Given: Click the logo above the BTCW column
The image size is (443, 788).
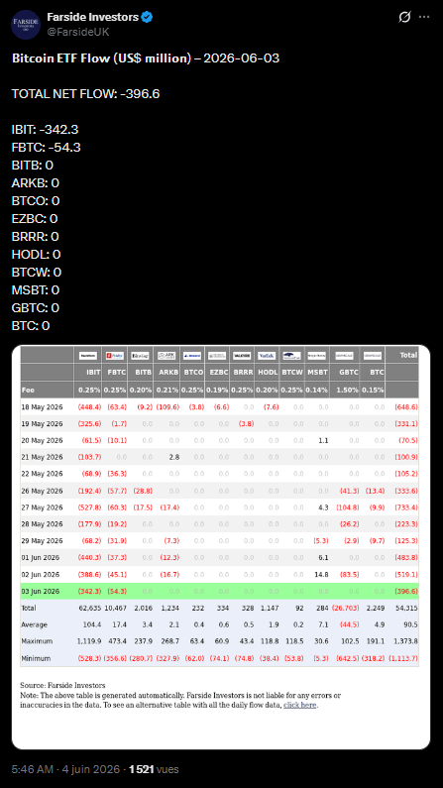Looking at the screenshot, I should click(x=291, y=355).
